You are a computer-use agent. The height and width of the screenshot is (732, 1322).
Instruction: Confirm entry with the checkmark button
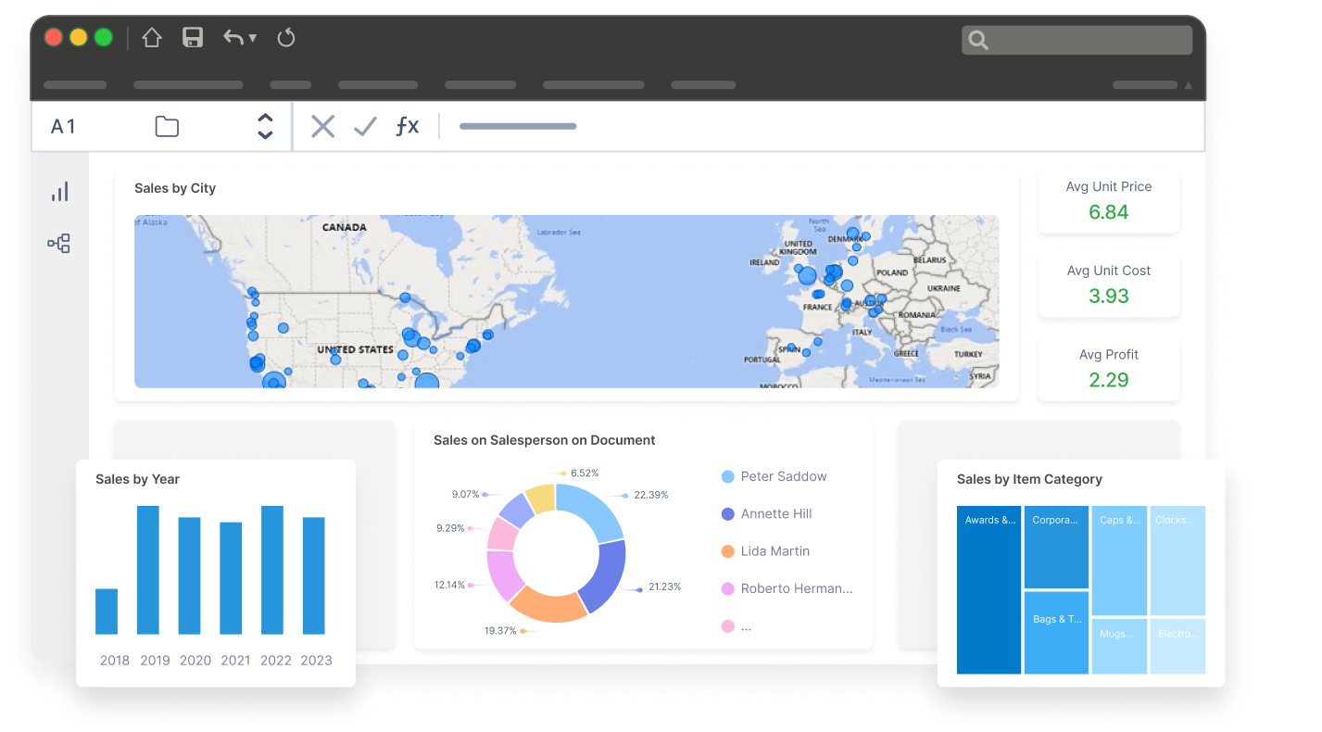click(364, 126)
